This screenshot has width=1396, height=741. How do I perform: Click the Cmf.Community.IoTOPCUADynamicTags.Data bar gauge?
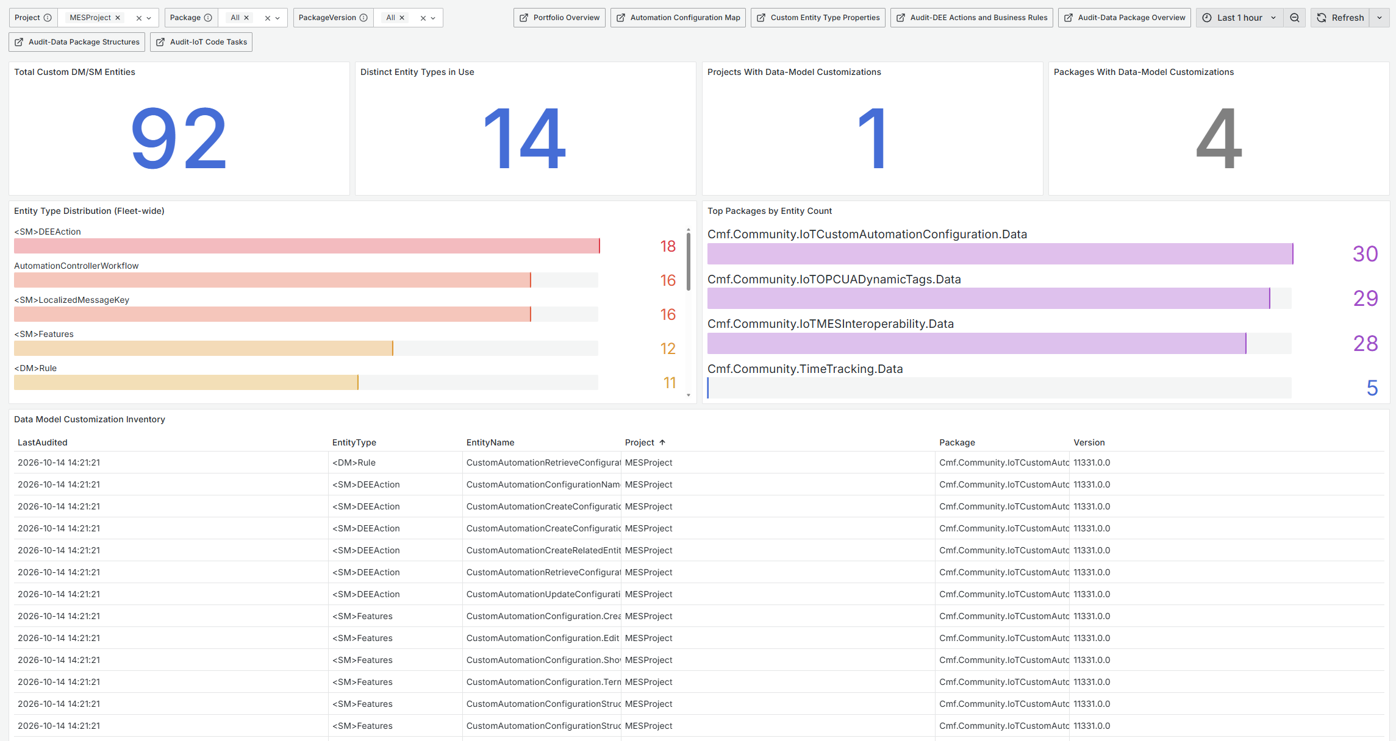point(1000,298)
